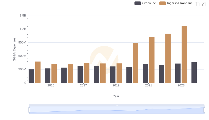Click Graco bar for 2022
The height and width of the screenshot is (120, 209).
[161, 74]
